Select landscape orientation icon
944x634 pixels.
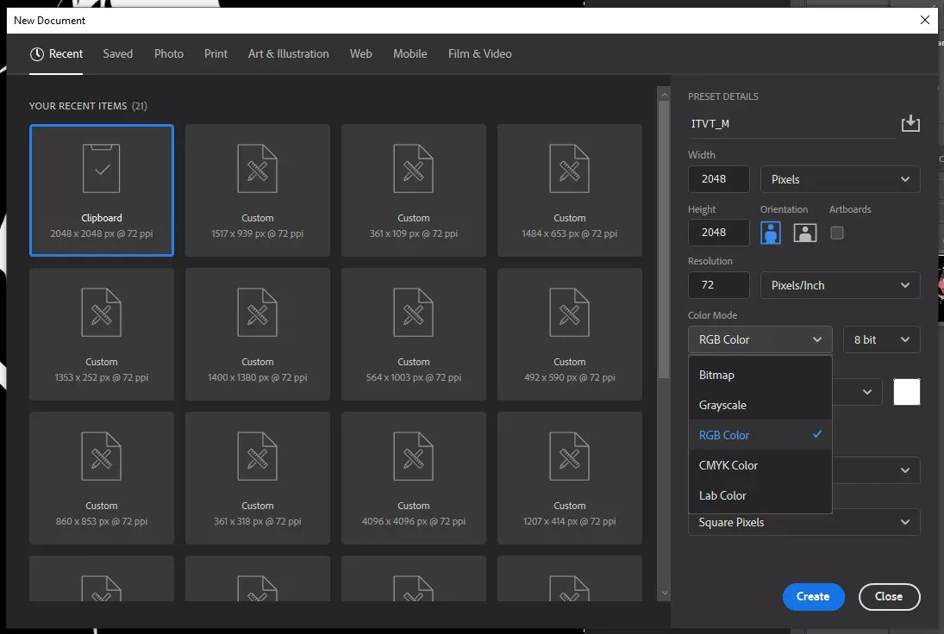(804, 233)
